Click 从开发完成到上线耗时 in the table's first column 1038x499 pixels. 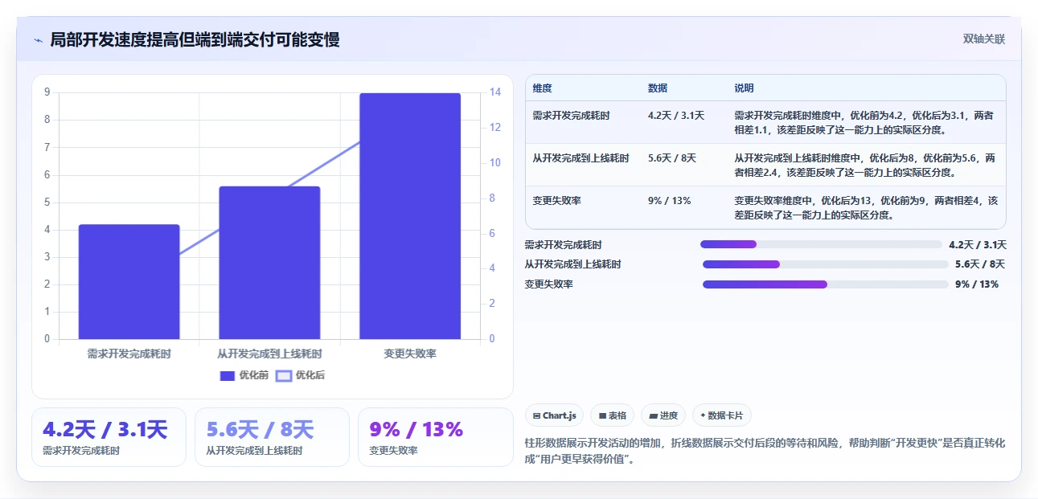click(x=581, y=158)
